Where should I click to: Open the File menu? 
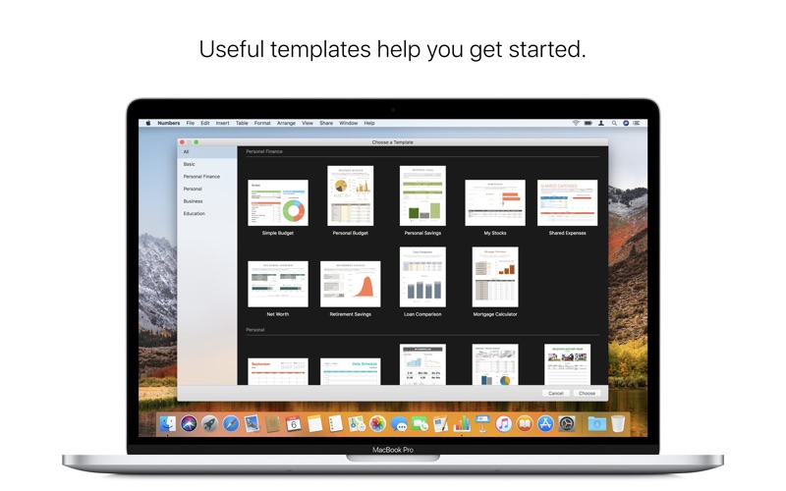(x=191, y=123)
